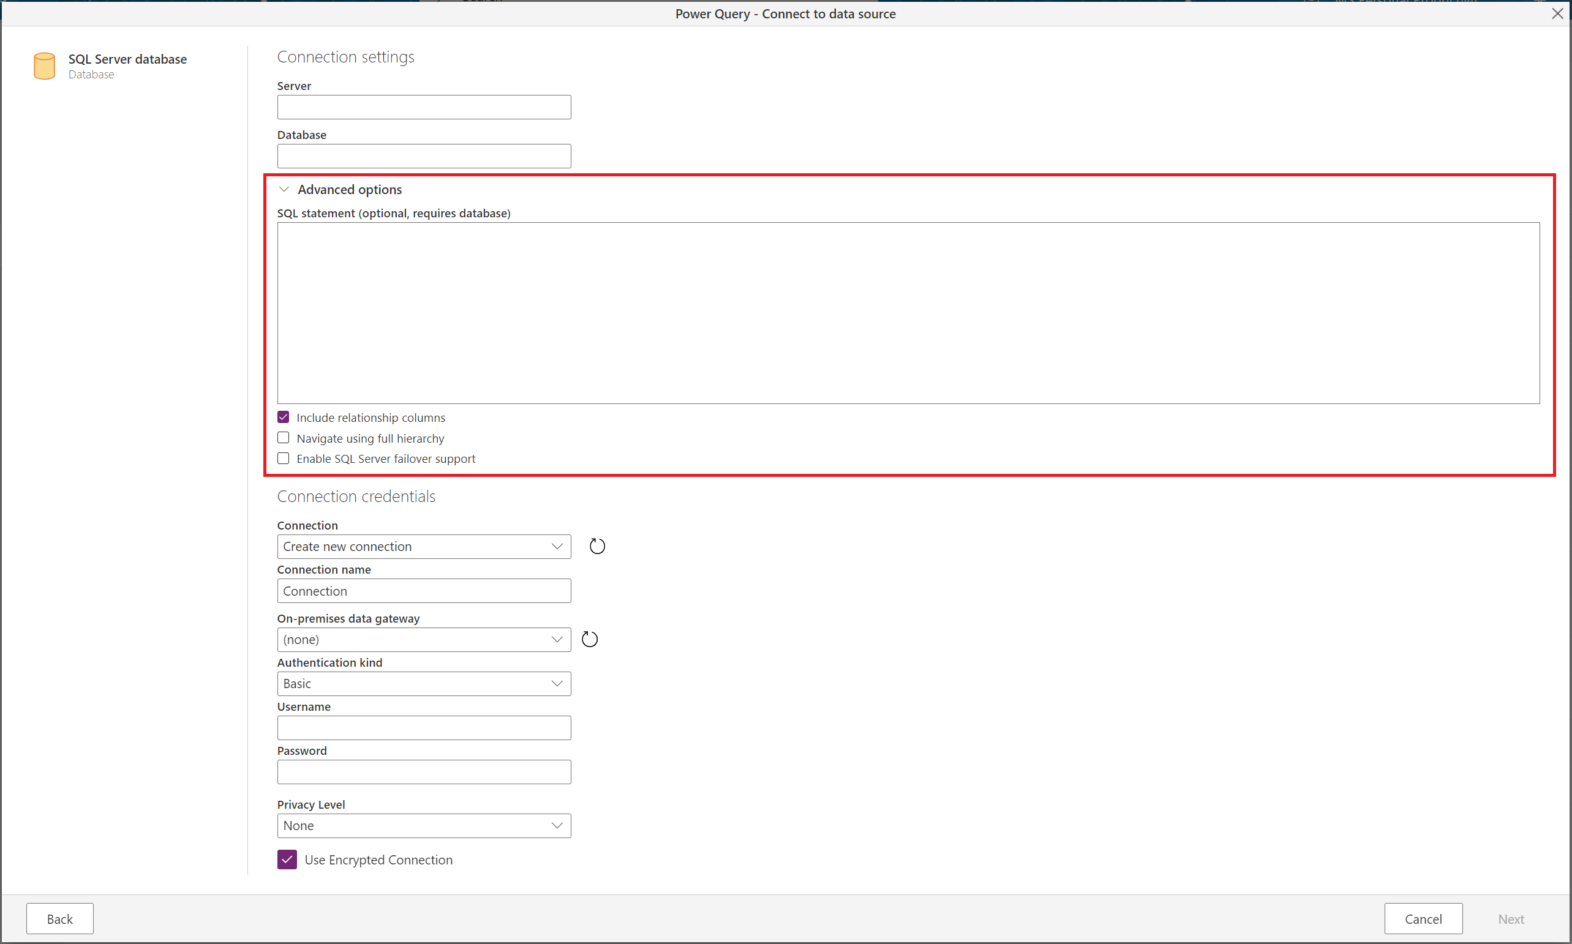Viewport: 1572px width, 944px height.
Task: Uncheck Include relationship columns
Action: point(284,418)
